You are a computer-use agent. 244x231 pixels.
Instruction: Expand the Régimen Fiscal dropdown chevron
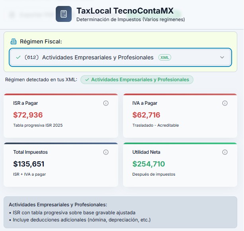click(x=222, y=57)
